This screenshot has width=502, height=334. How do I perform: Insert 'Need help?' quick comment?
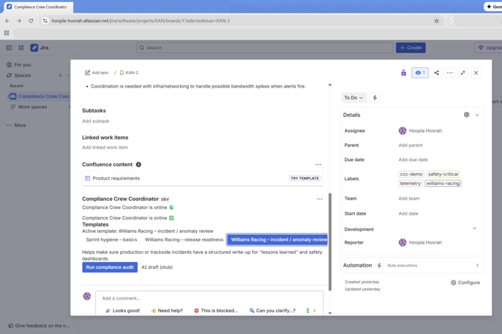[x=167, y=310]
